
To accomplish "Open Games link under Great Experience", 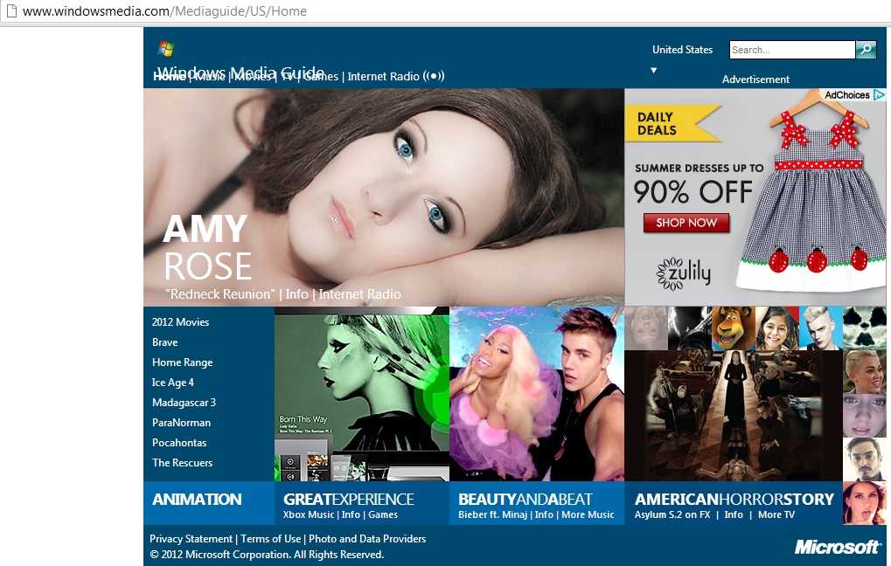I will [x=383, y=515].
